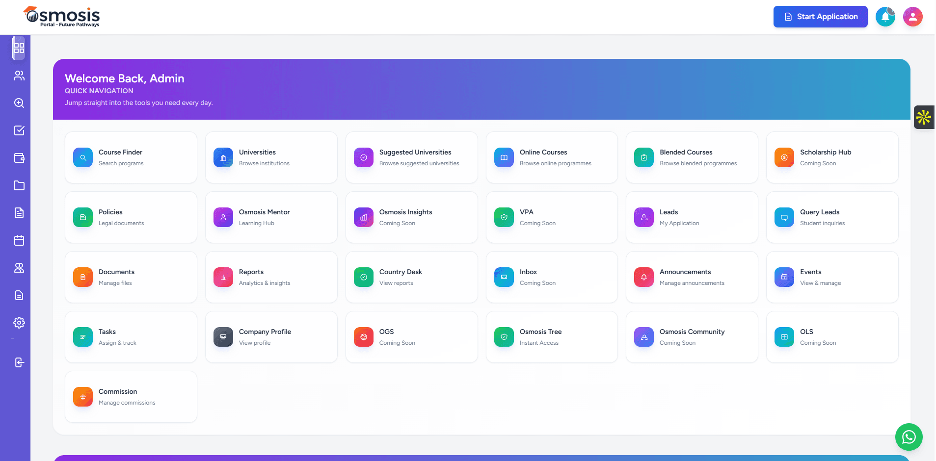Click the logout icon in sidebar
Screen dimensions: 936x461
click(x=19, y=362)
